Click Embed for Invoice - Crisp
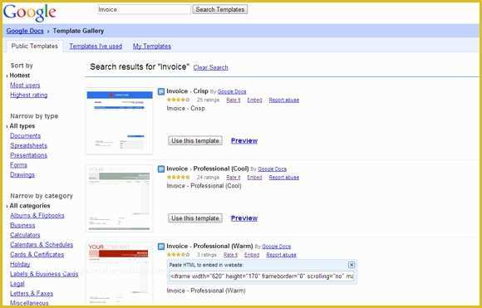This screenshot has width=482, height=308. [254, 100]
